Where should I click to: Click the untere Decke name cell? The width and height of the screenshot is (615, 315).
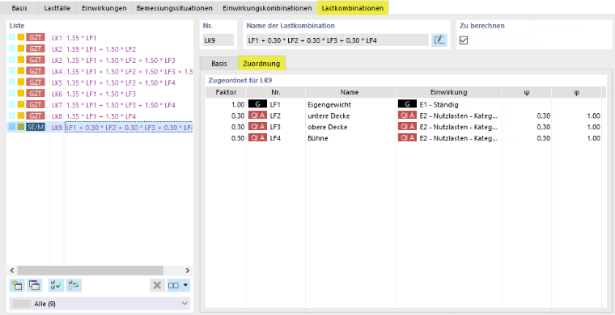(350, 115)
